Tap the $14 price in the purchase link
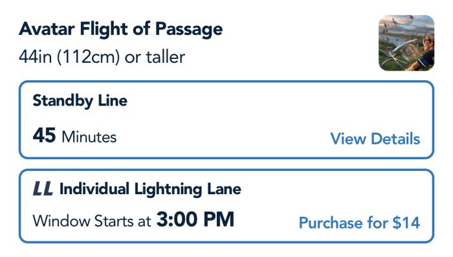The height and width of the screenshot is (257, 453). [x=406, y=223]
